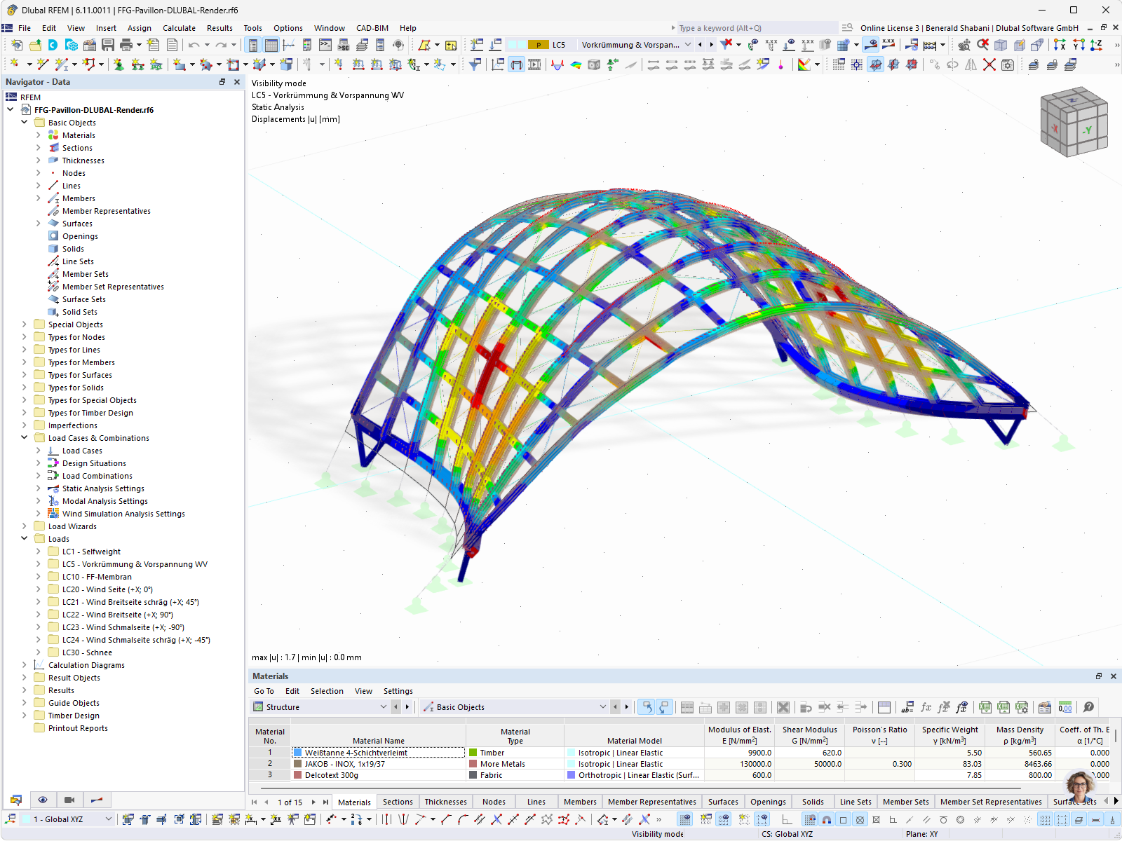Click the video camera icon below Navigator
1122x841 pixels.
coord(69,800)
